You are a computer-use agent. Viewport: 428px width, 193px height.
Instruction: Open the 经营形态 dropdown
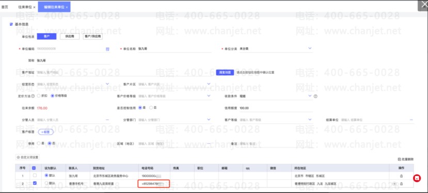[x=107, y=84]
